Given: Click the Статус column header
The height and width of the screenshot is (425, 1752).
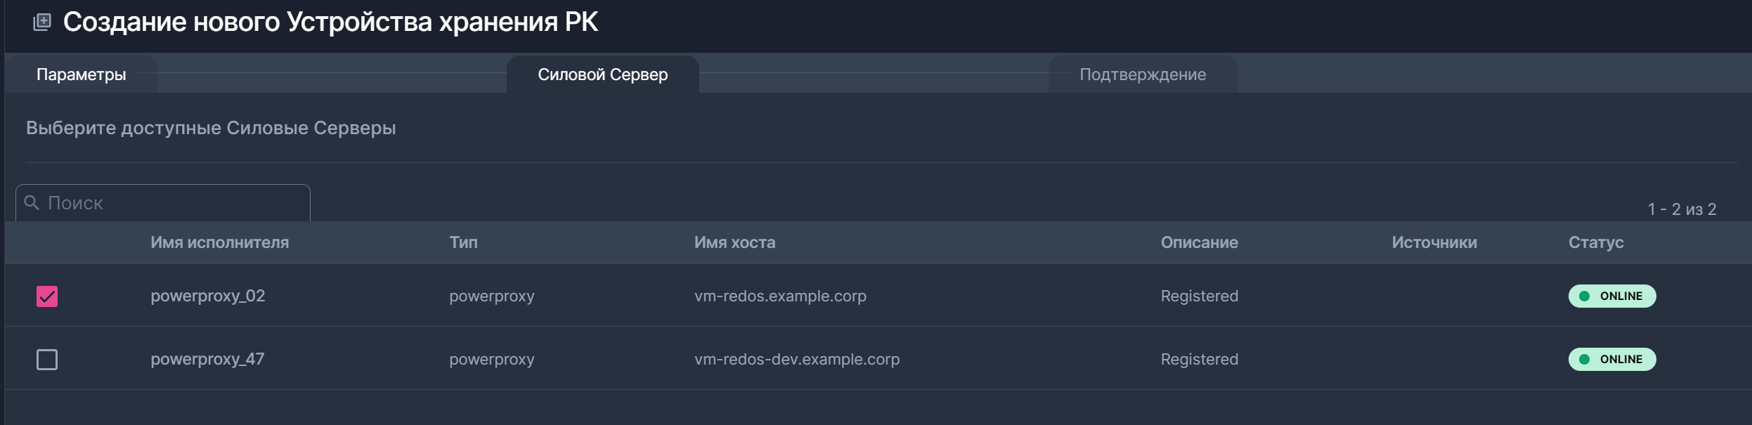Looking at the screenshot, I should tap(1595, 242).
